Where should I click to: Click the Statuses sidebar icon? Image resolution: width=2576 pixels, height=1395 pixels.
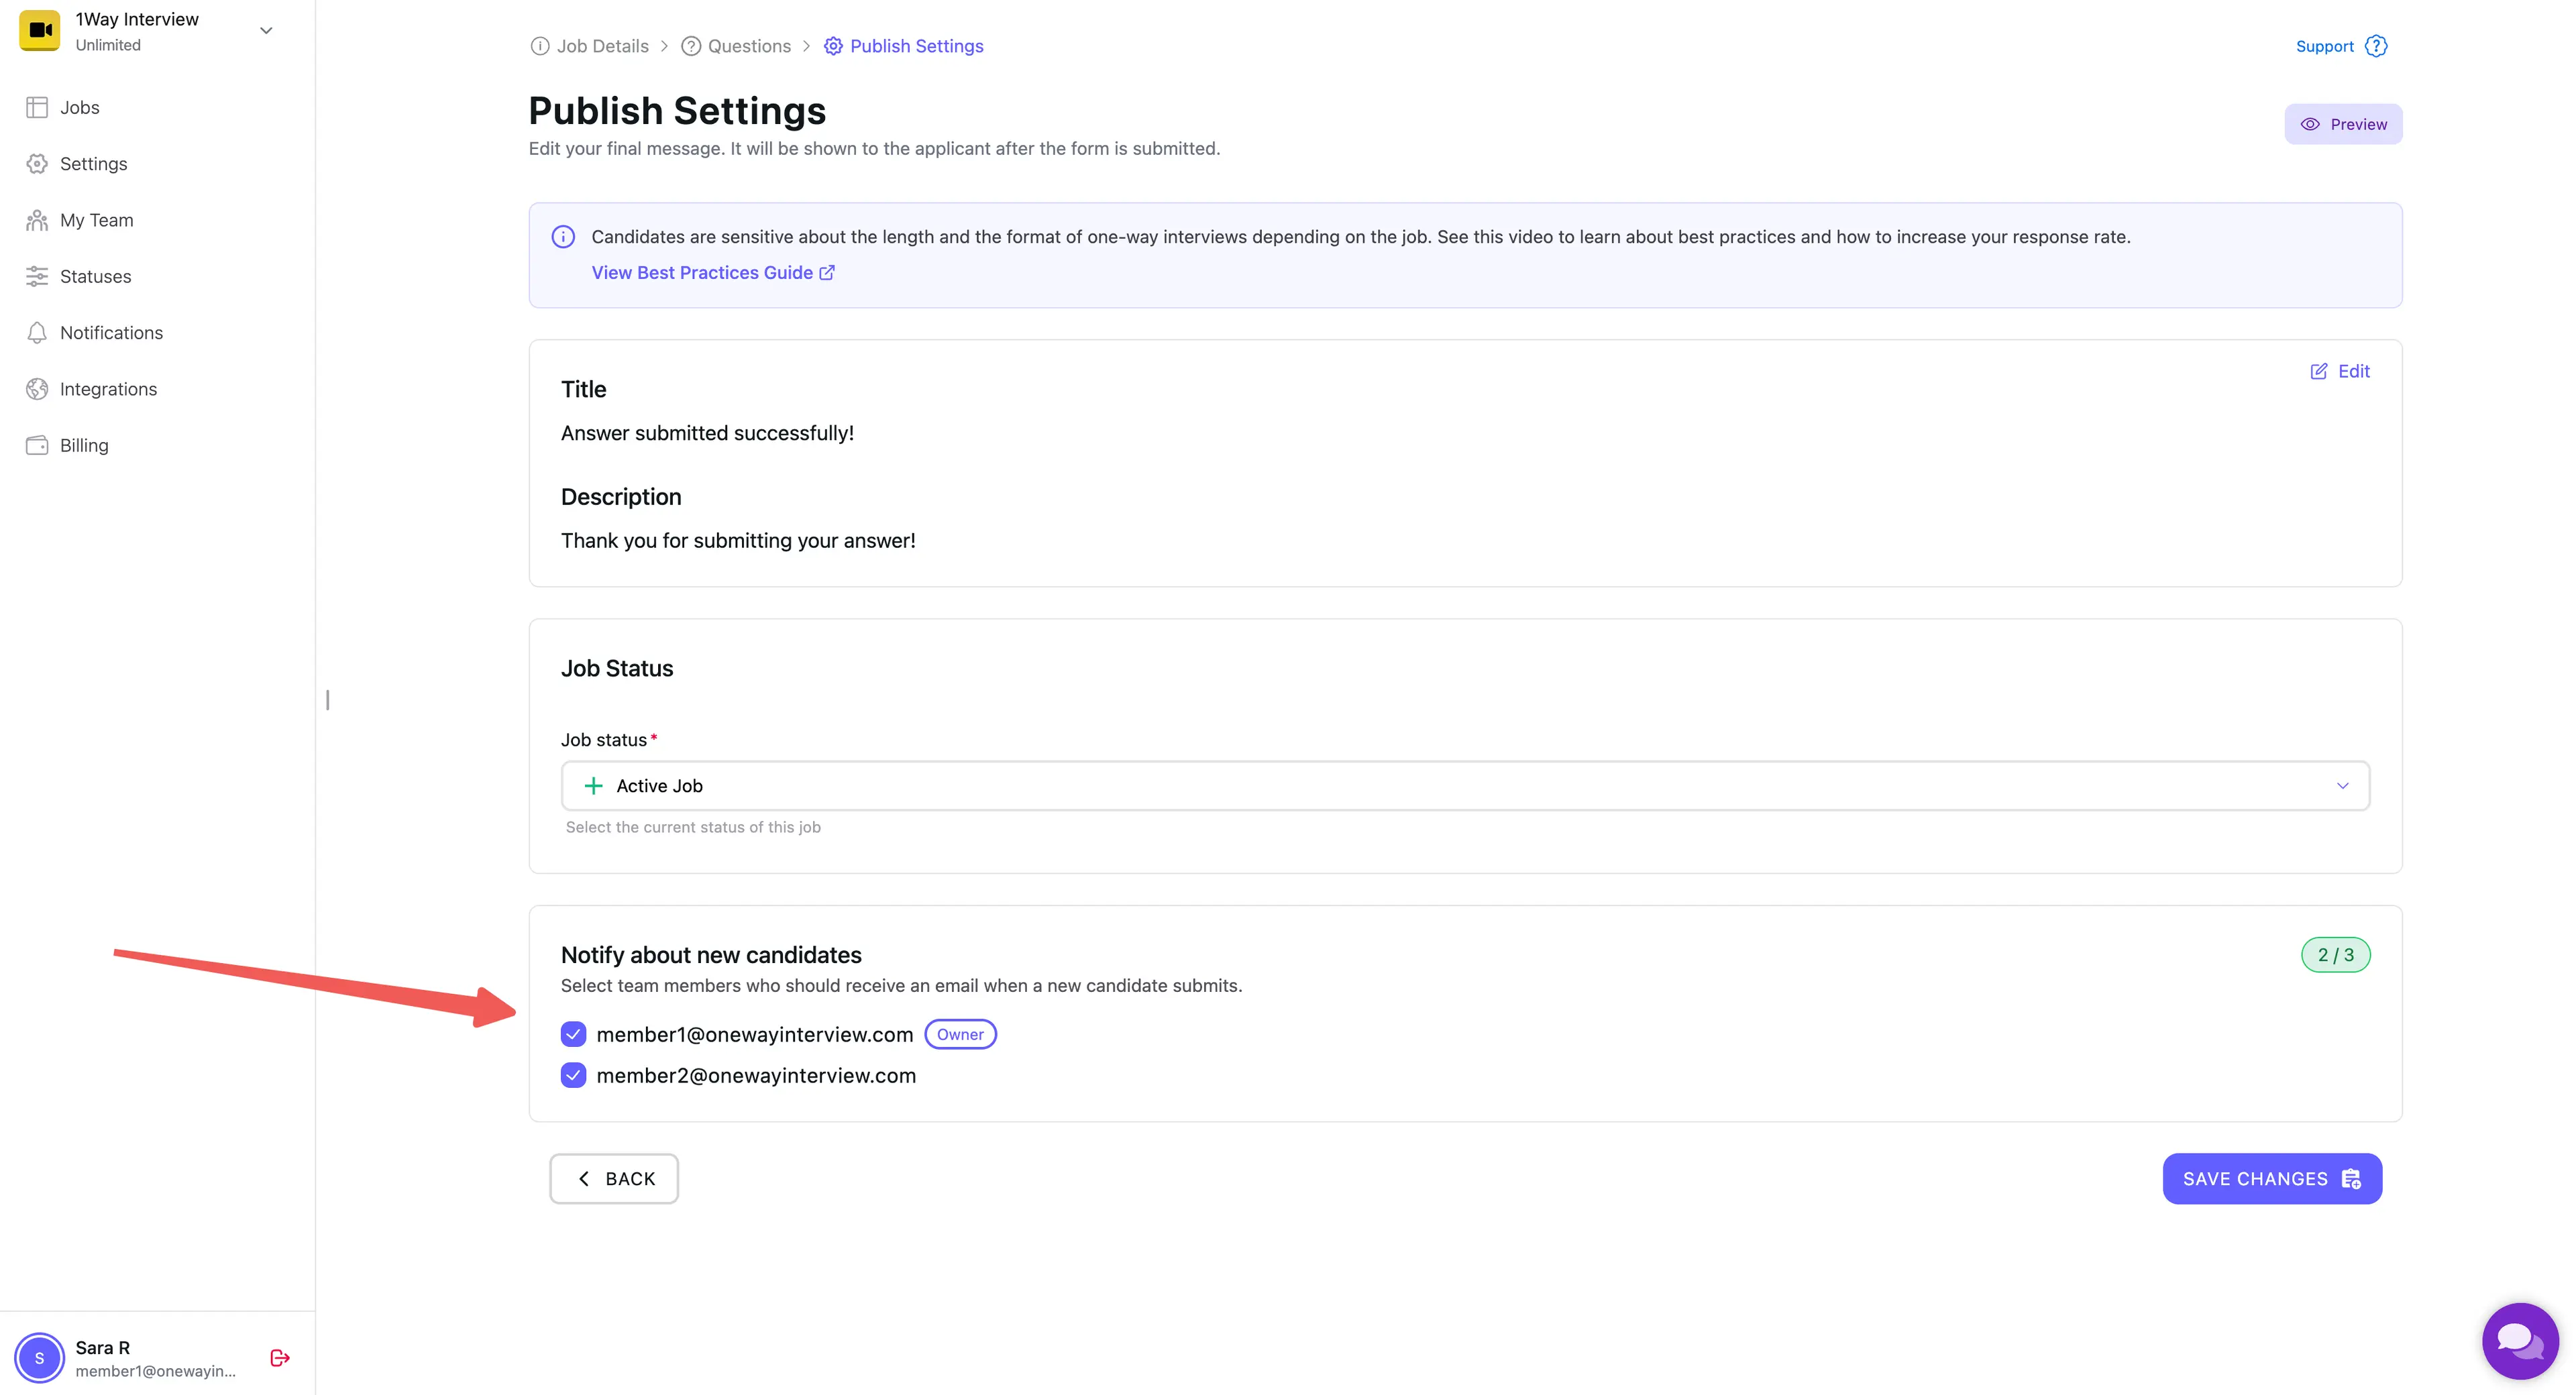coord(37,276)
